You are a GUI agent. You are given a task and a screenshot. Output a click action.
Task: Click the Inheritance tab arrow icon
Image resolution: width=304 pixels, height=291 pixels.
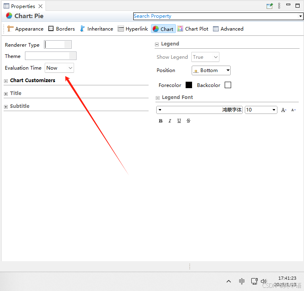coord(83,29)
